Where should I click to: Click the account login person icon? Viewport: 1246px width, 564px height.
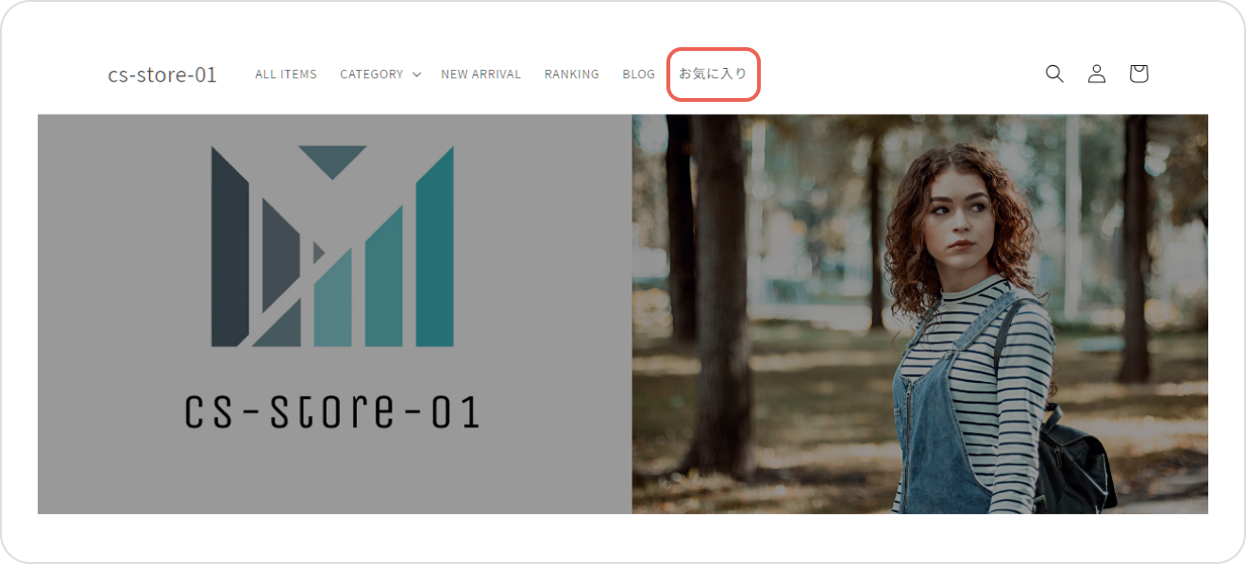[1096, 74]
